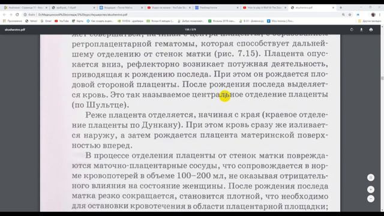Click the blue extension icon in toolbar
The width and height of the screenshot is (384, 216).
[358, 14]
